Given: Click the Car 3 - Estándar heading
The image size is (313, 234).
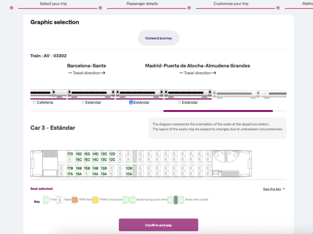Looking at the screenshot, I should click(53, 128).
